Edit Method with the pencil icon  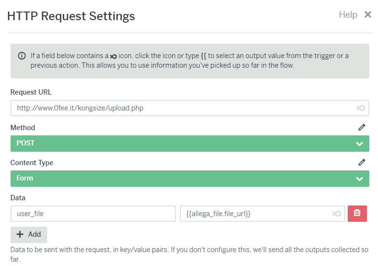click(x=362, y=127)
